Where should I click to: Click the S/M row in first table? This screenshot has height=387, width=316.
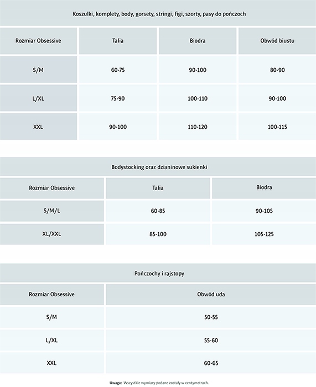tap(158, 70)
